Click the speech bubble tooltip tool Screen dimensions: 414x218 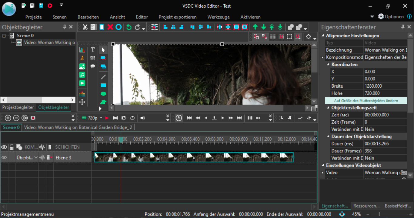pos(93,66)
